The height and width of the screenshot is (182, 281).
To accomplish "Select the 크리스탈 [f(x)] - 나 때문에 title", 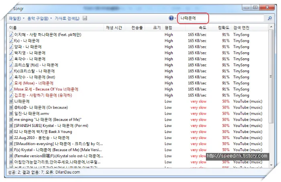I will (x=36, y=65).
